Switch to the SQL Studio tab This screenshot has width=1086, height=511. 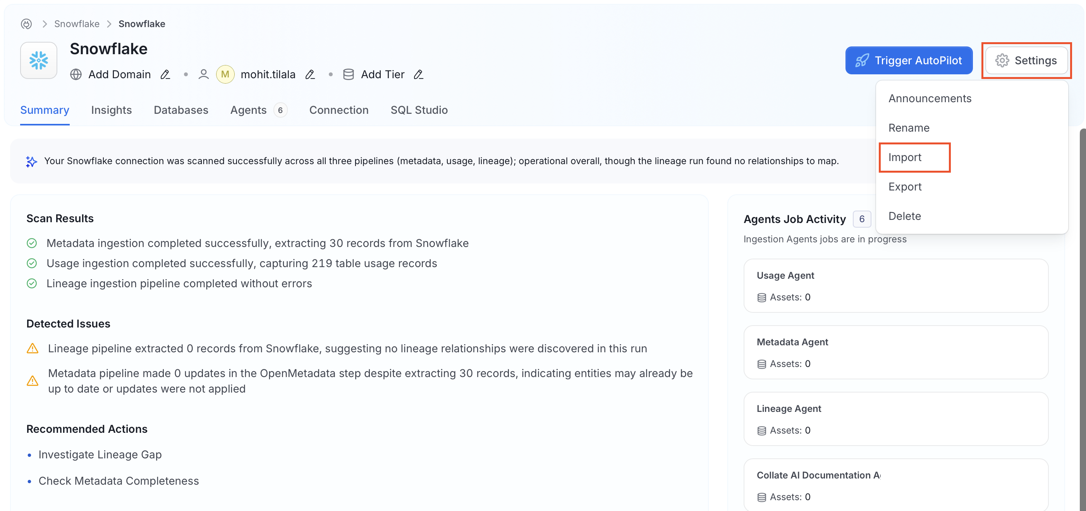coord(419,110)
